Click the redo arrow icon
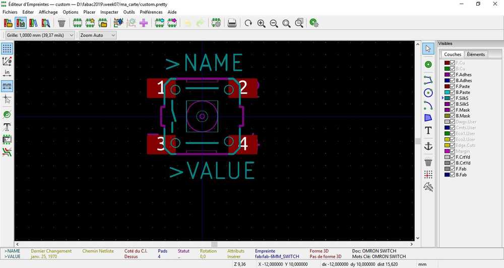 point(200,23)
